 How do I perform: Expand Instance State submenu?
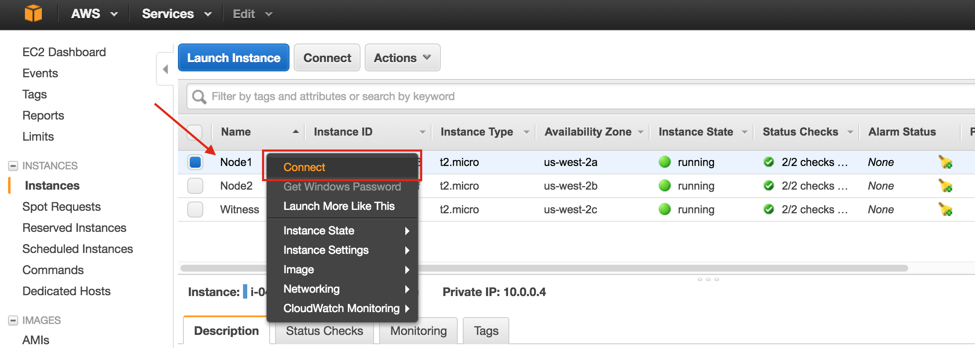[x=342, y=231]
